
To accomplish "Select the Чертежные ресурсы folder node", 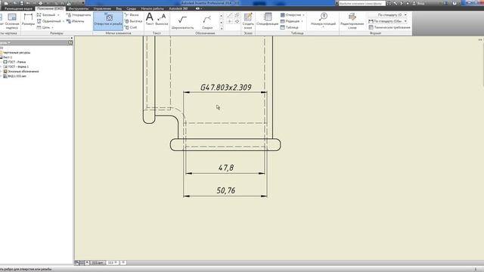I will point(15,52).
